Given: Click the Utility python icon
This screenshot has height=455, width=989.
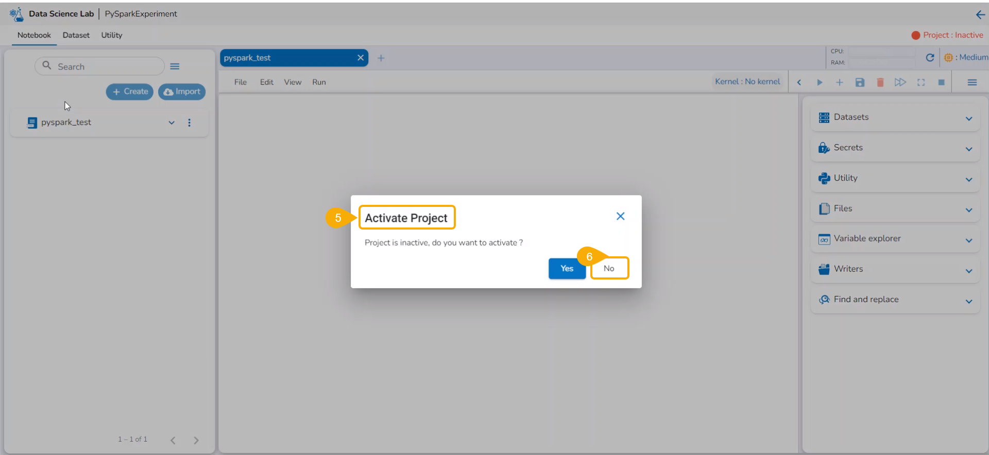Looking at the screenshot, I should [824, 178].
